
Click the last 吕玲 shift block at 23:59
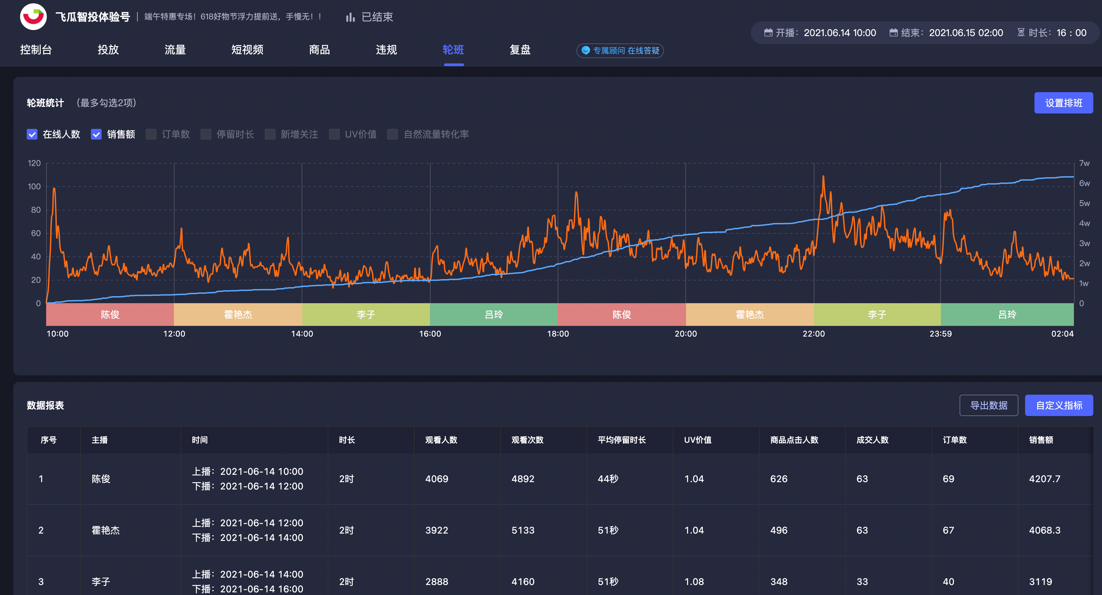tap(1007, 315)
